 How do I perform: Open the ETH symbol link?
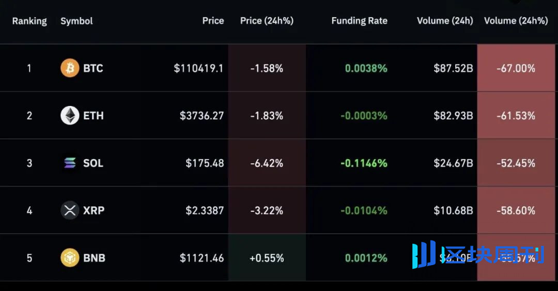[94, 116]
